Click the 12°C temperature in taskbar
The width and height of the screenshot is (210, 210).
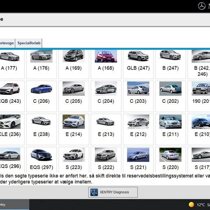coord(201,205)
